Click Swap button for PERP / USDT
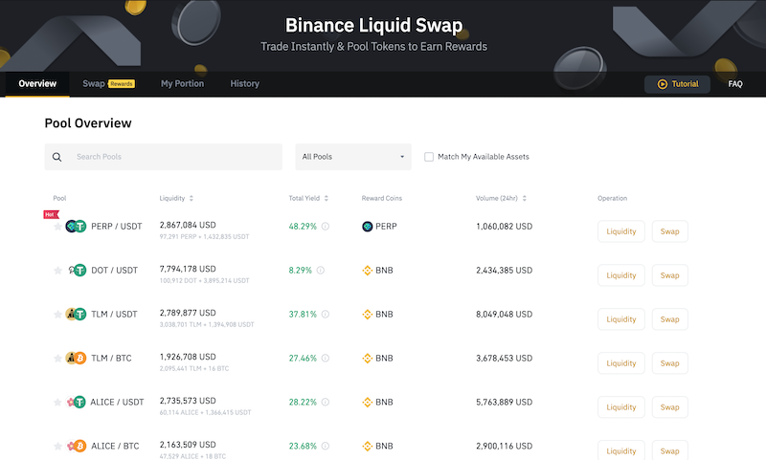The height and width of the screenshot is (460, 766). (669, 231)
